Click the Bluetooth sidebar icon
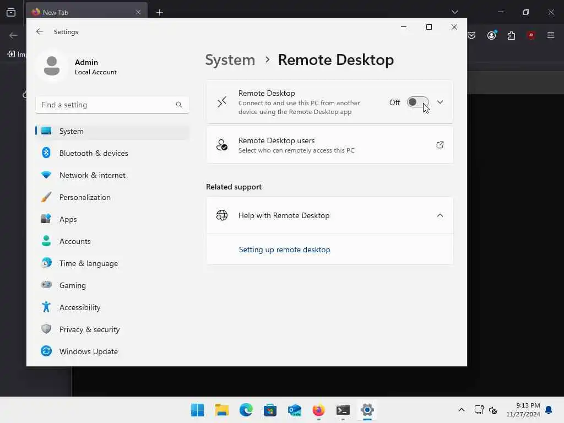Viewport: 564px width, 423px height. (46, 153)
